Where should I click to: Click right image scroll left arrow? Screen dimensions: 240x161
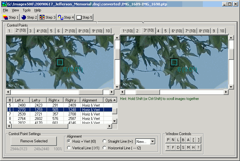tap(122, 92)
